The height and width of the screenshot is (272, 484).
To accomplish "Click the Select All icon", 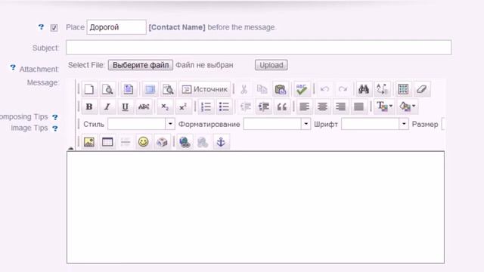I will click(403, 89).
